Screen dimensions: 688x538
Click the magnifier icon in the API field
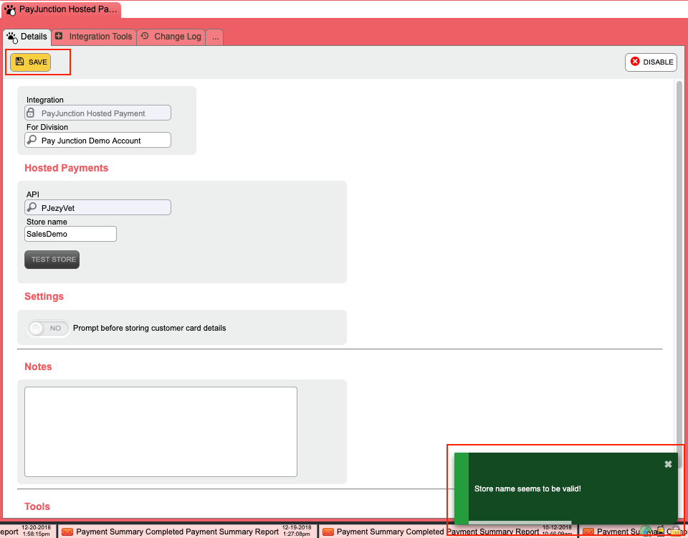[32, 207]
